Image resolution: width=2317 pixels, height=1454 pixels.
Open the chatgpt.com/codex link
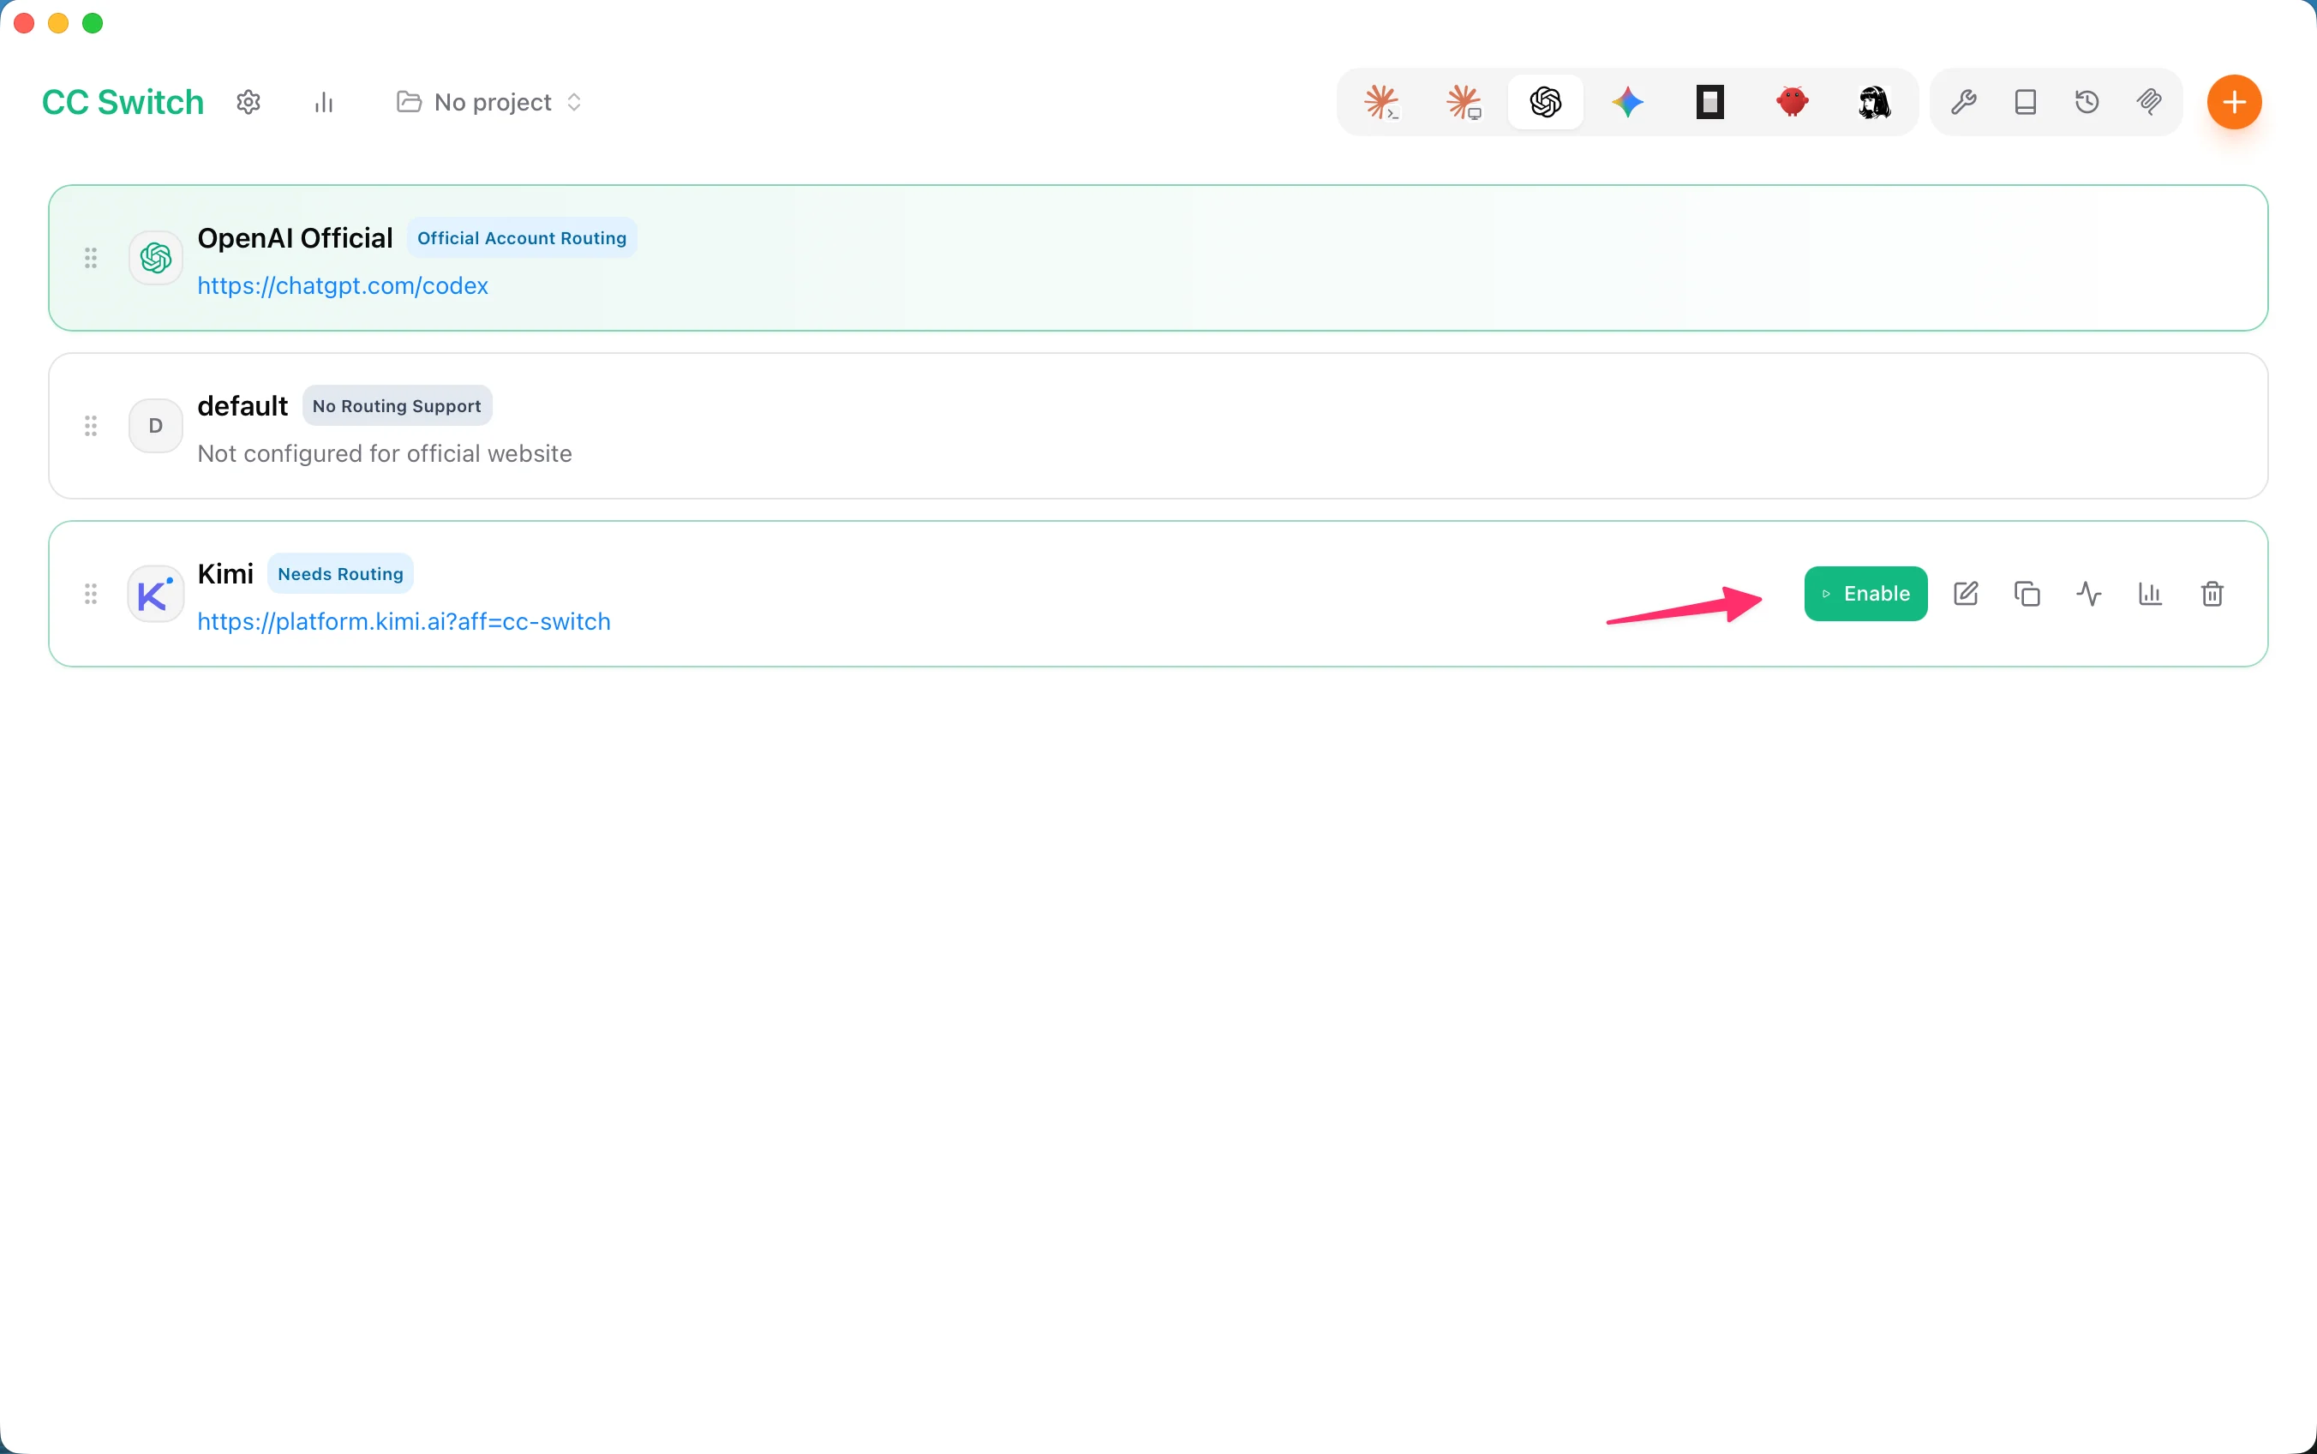(x=342, y=285)
